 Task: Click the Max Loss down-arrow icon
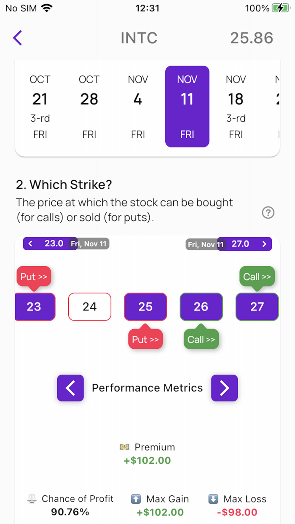click(214, 499)
